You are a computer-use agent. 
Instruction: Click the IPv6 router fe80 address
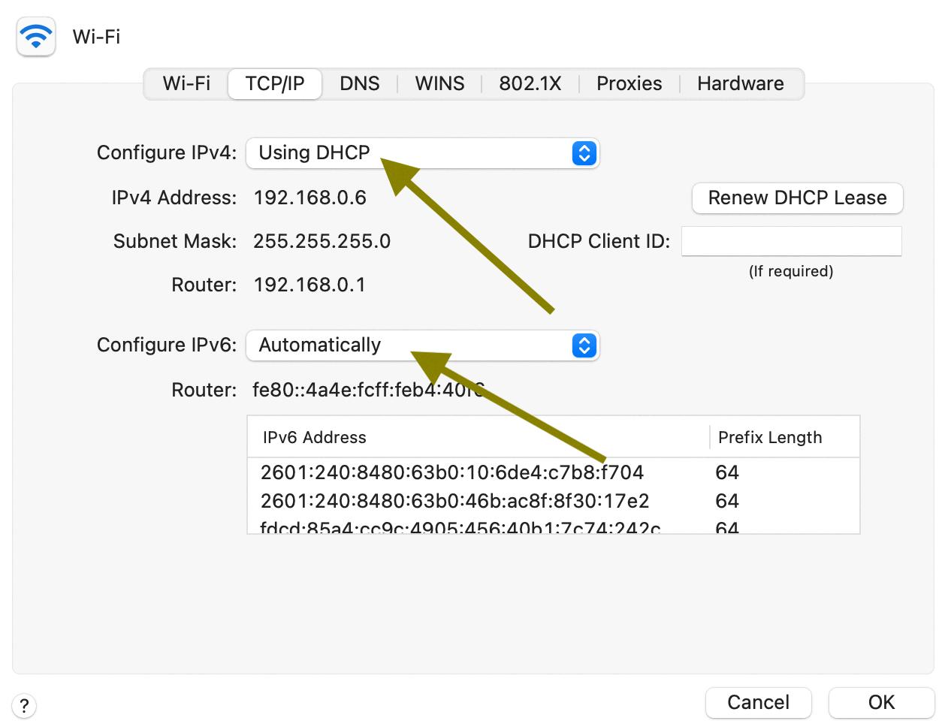coord(368,390)
